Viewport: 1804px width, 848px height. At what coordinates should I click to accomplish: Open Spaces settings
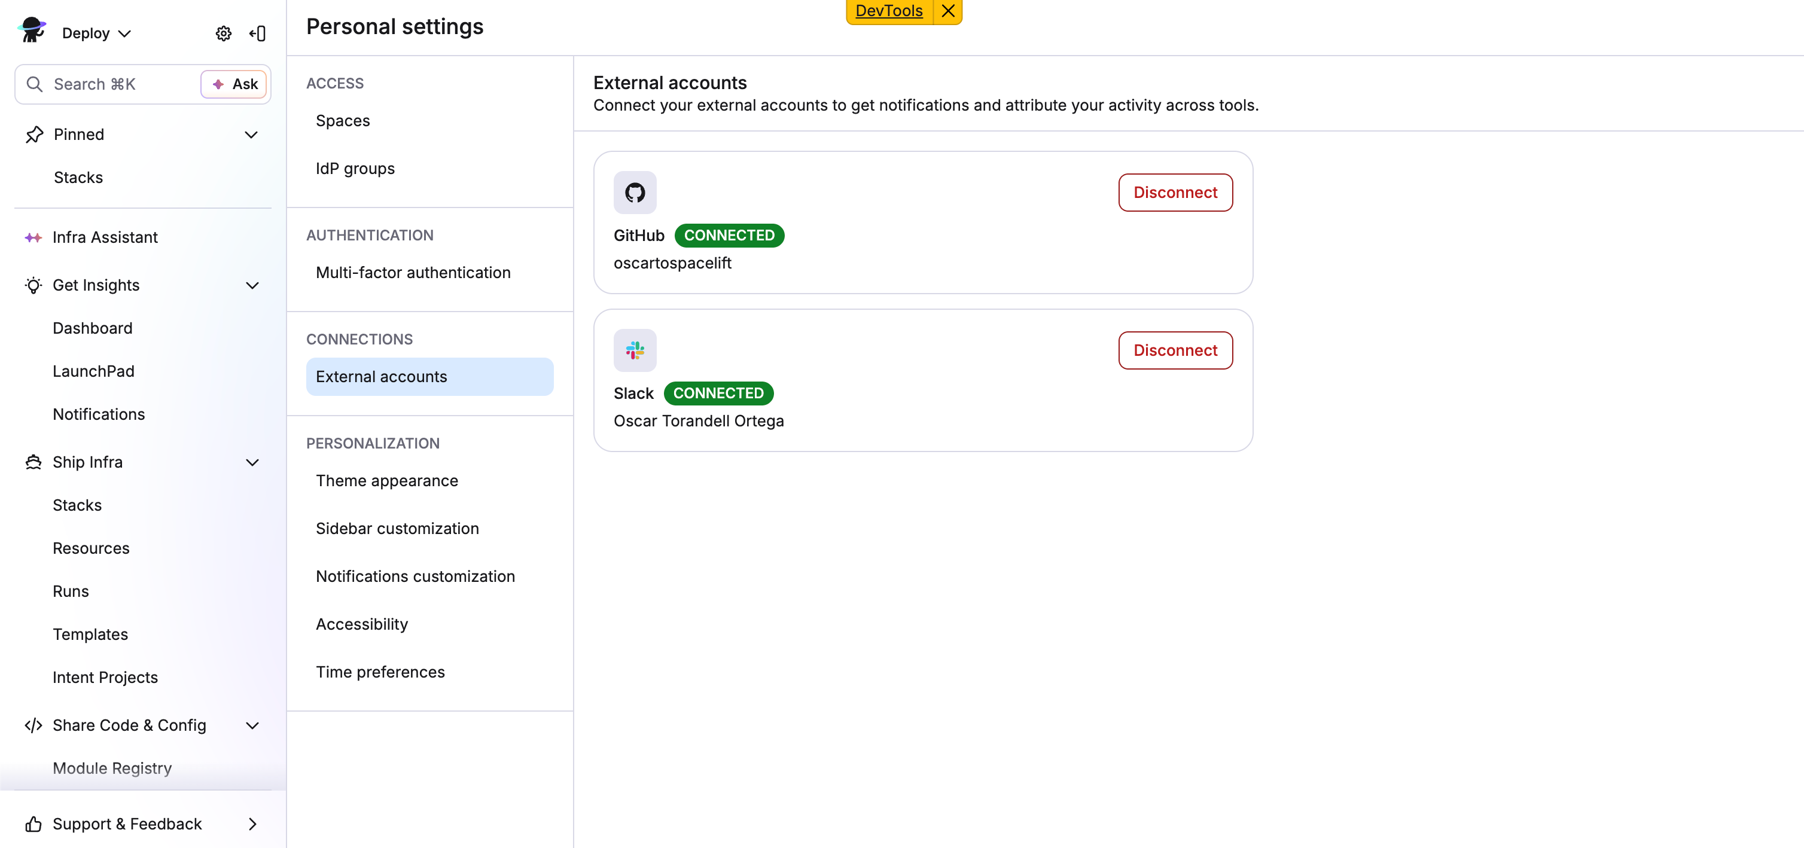(429, 120)
